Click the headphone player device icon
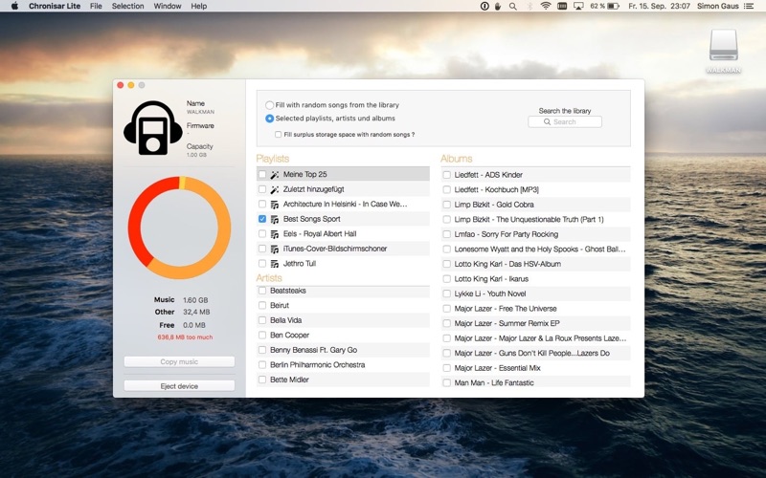The height and width of the screenshot is (478, 766). [x=153, y=128]
